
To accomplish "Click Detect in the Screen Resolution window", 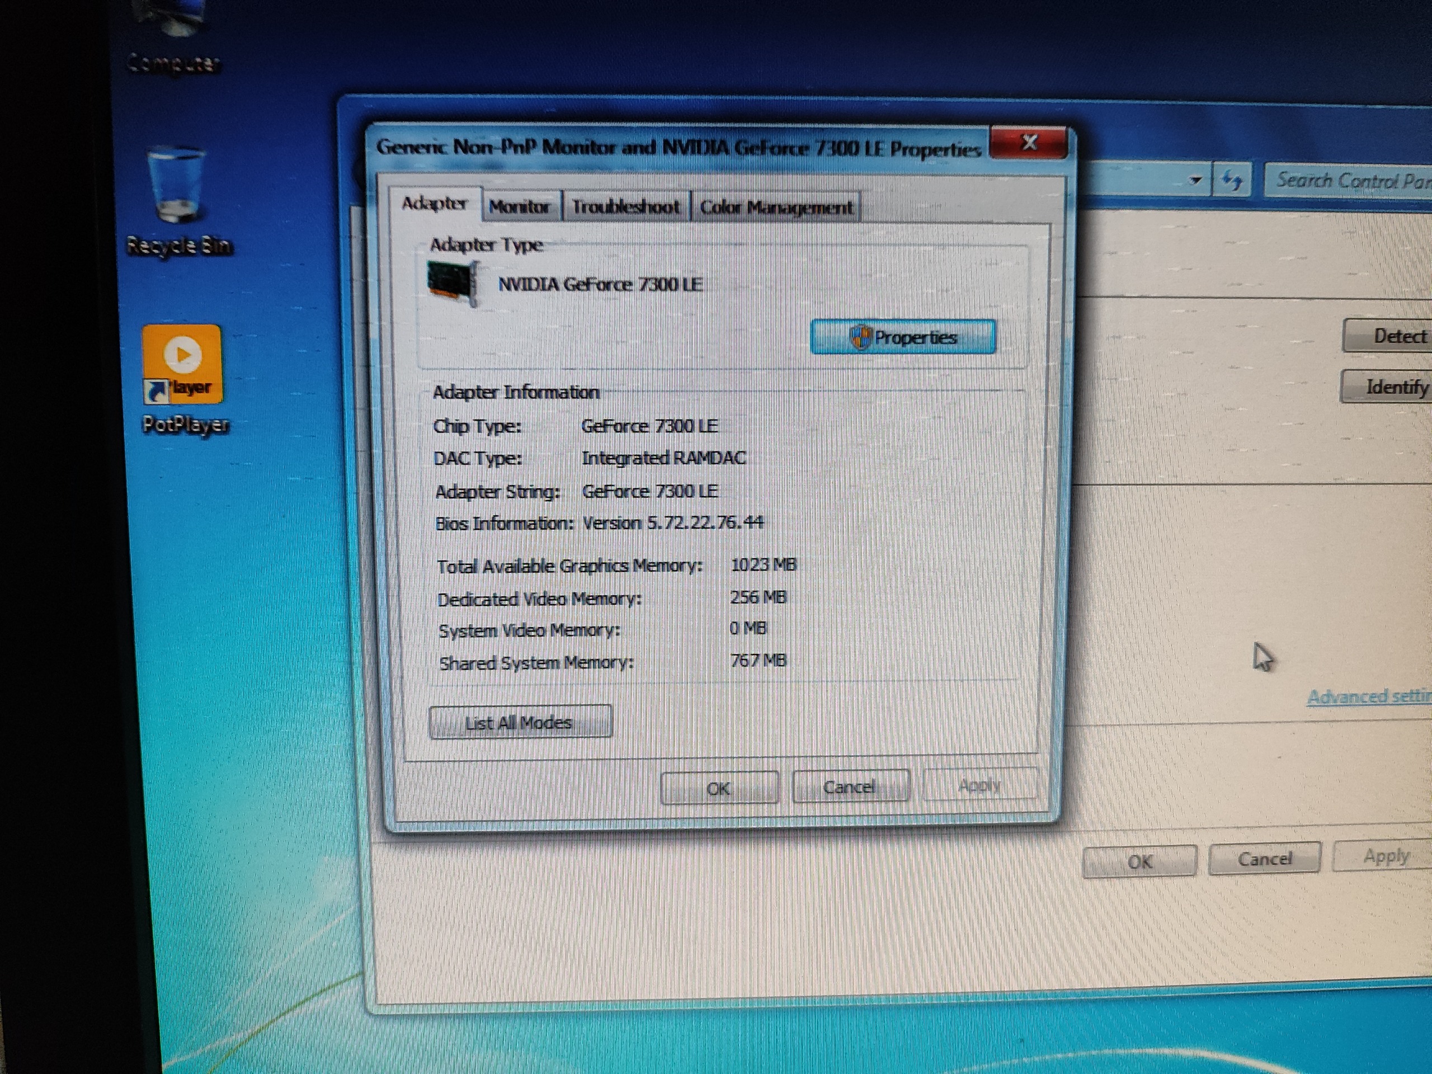I will point(1388,335).
